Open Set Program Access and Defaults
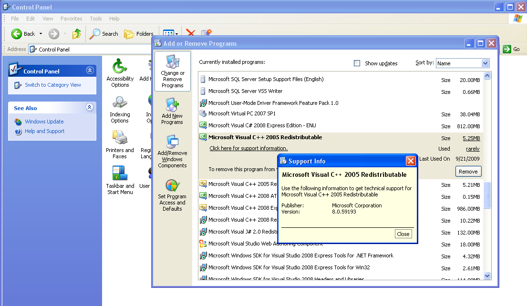 pos(172,194)
